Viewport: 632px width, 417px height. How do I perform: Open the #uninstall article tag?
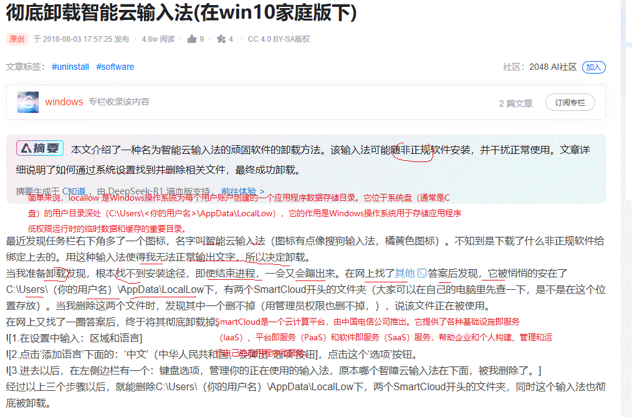70,67
